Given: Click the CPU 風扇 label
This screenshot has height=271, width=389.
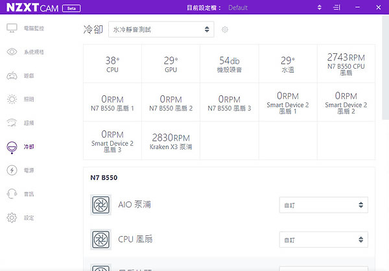Looking at the screenshot, I should click(x=136, y=239).
